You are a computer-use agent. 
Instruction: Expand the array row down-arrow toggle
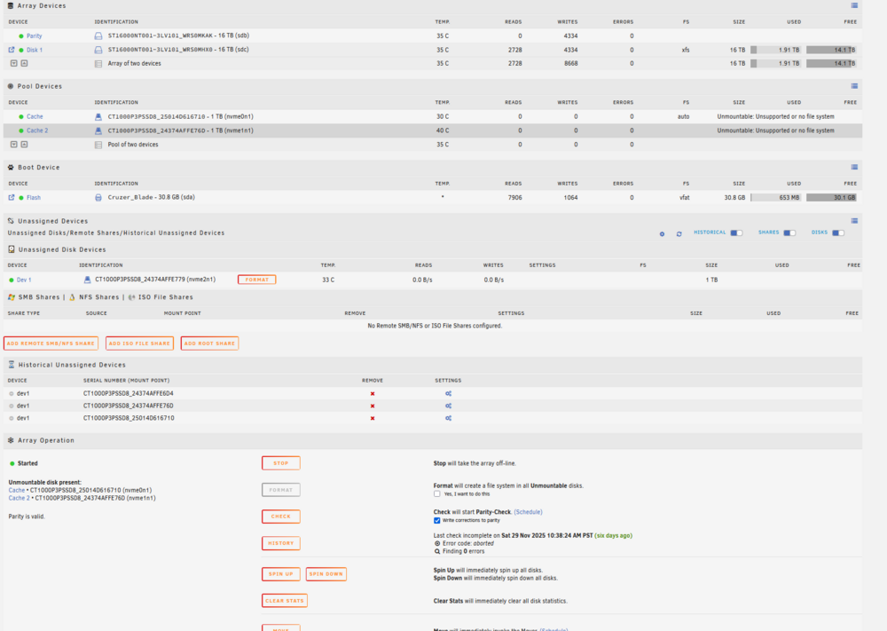coord(14,63)
